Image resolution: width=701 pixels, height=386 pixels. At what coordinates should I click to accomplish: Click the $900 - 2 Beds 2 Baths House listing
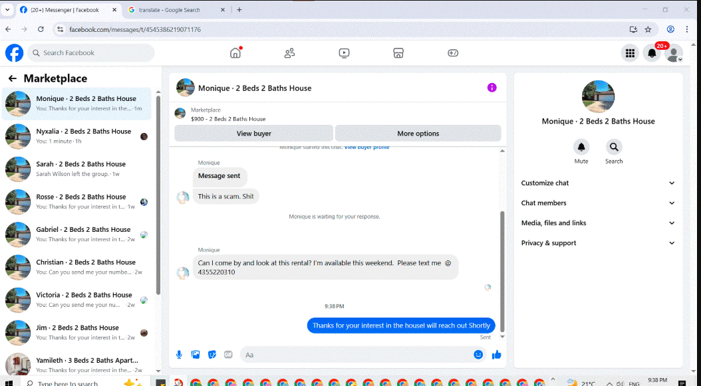228,119
